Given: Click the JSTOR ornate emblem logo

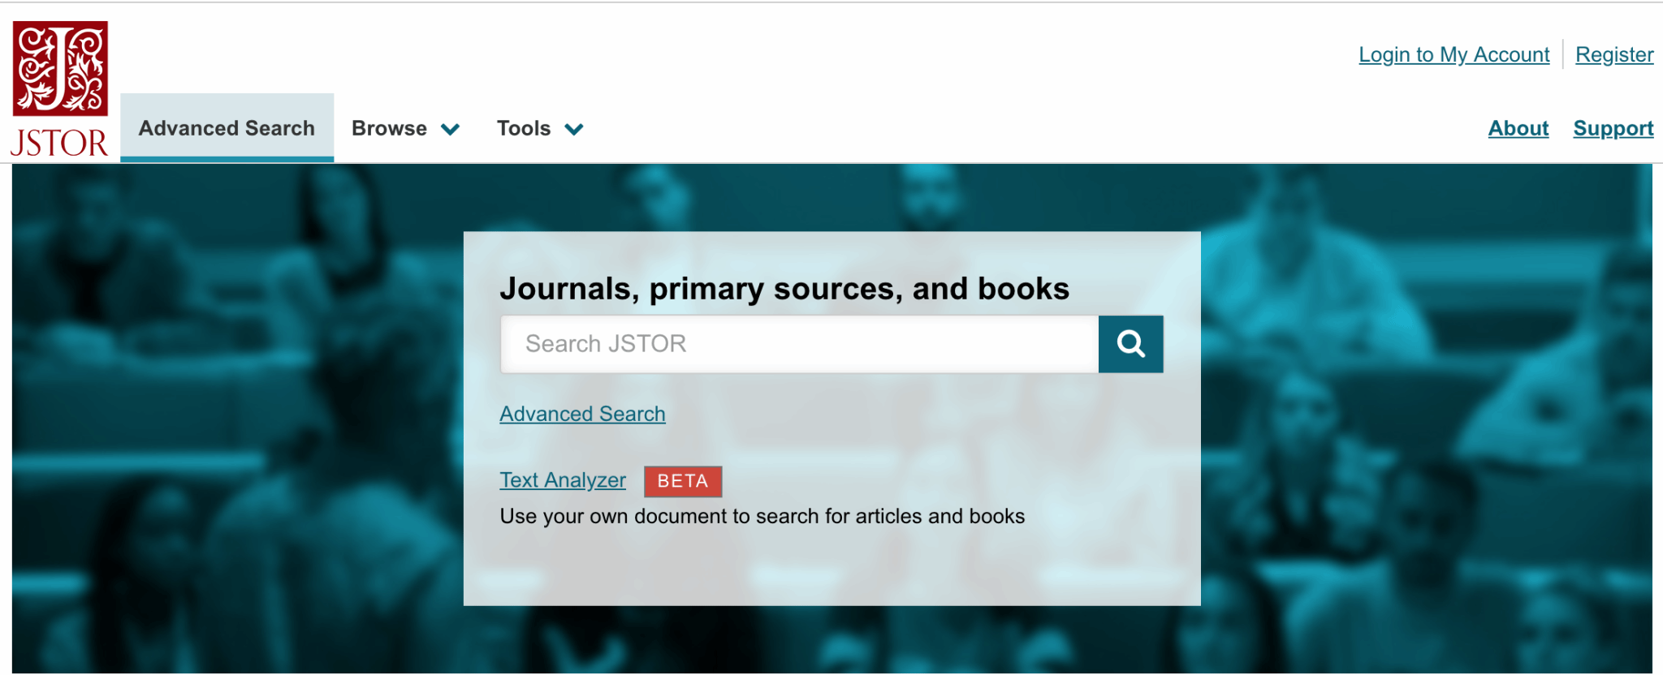Looking at the screenshot, I should coord(60,68).
